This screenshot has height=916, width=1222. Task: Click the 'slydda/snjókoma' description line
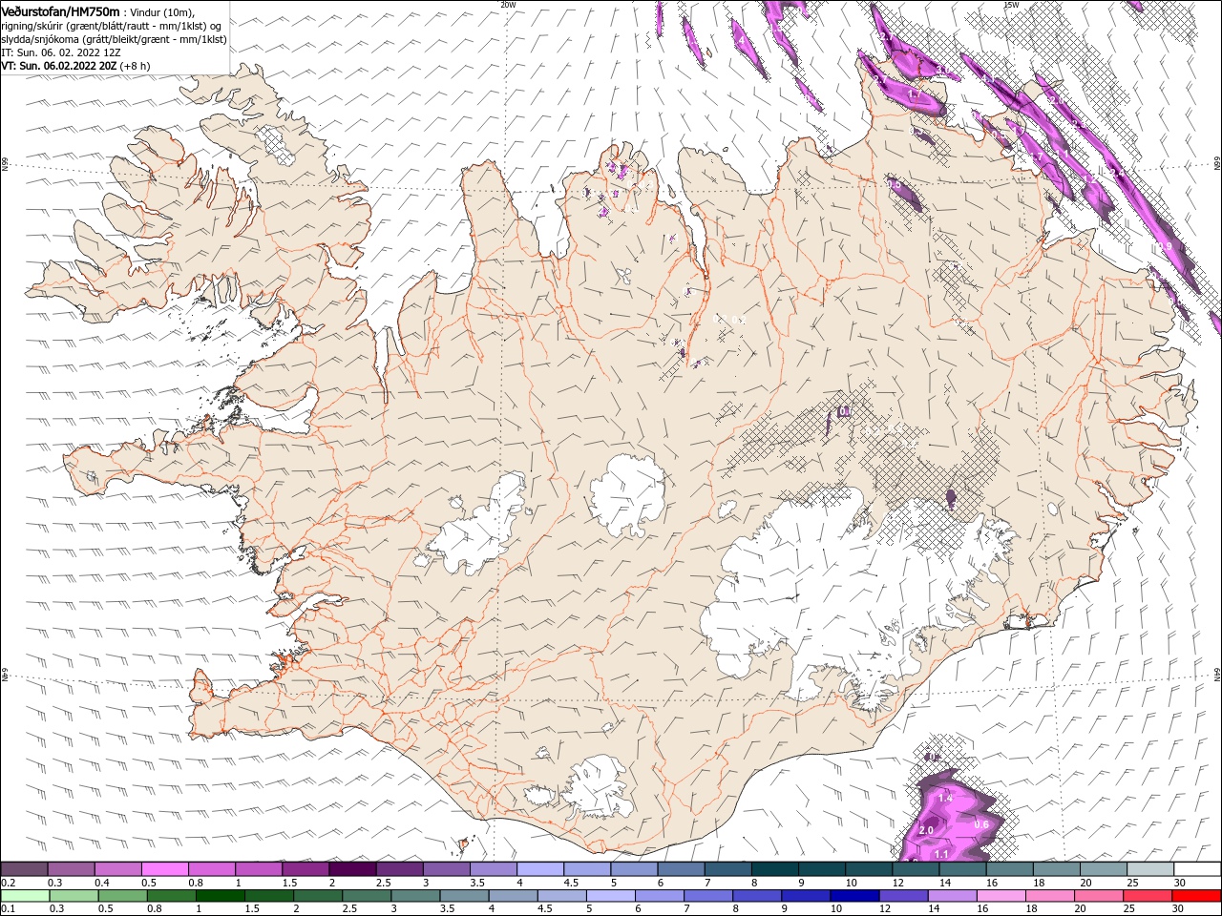click(115, 40)
